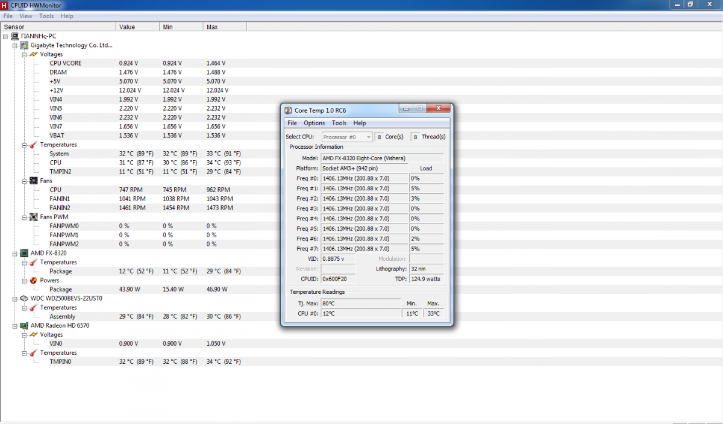The image size is (723, 424).
Task: Open Core Temp File menu
Action: click(x=292, y=123)
